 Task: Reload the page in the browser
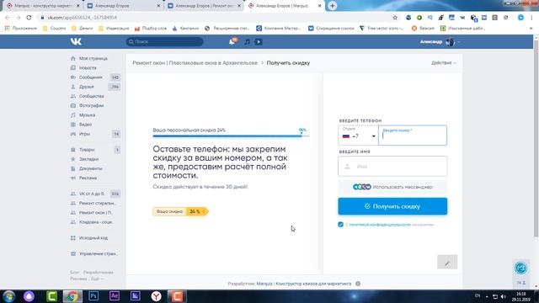(29, 18)
